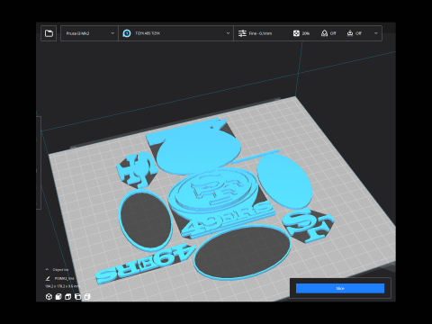The height and width of the screenshot is (324, 432).
Task: Click the adhesion icon showing Off
Action: 350,33
